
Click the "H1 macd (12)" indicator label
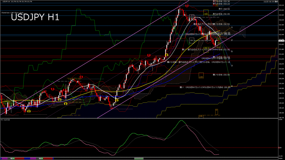point(5,120)
